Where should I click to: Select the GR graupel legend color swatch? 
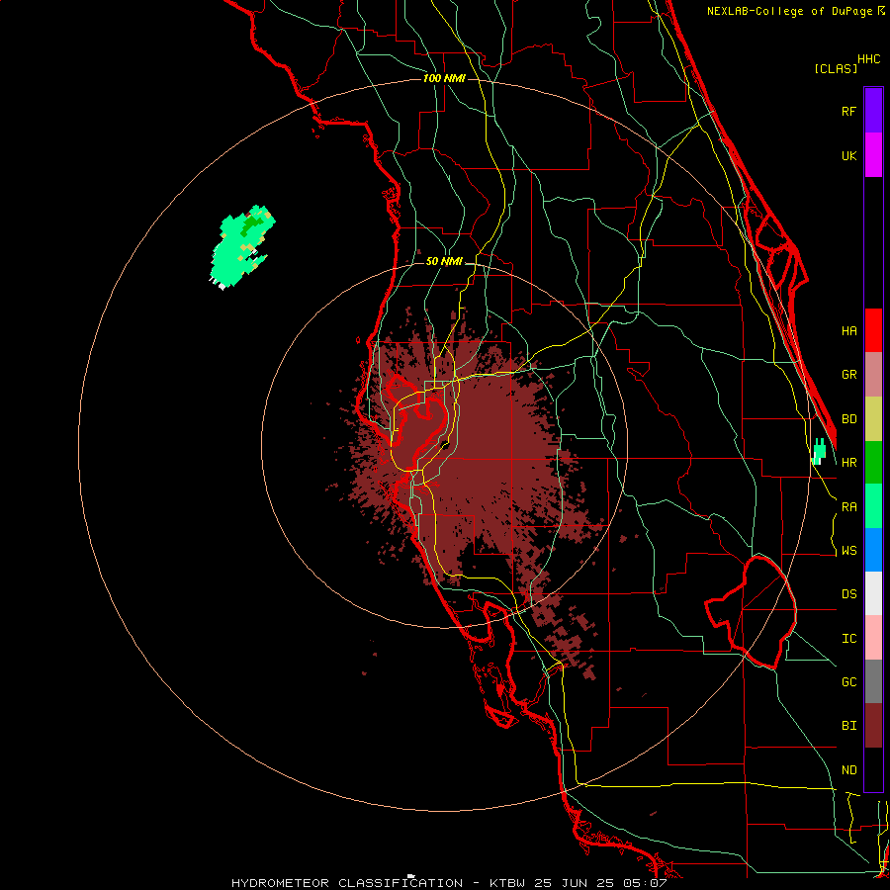pos(873,375)
